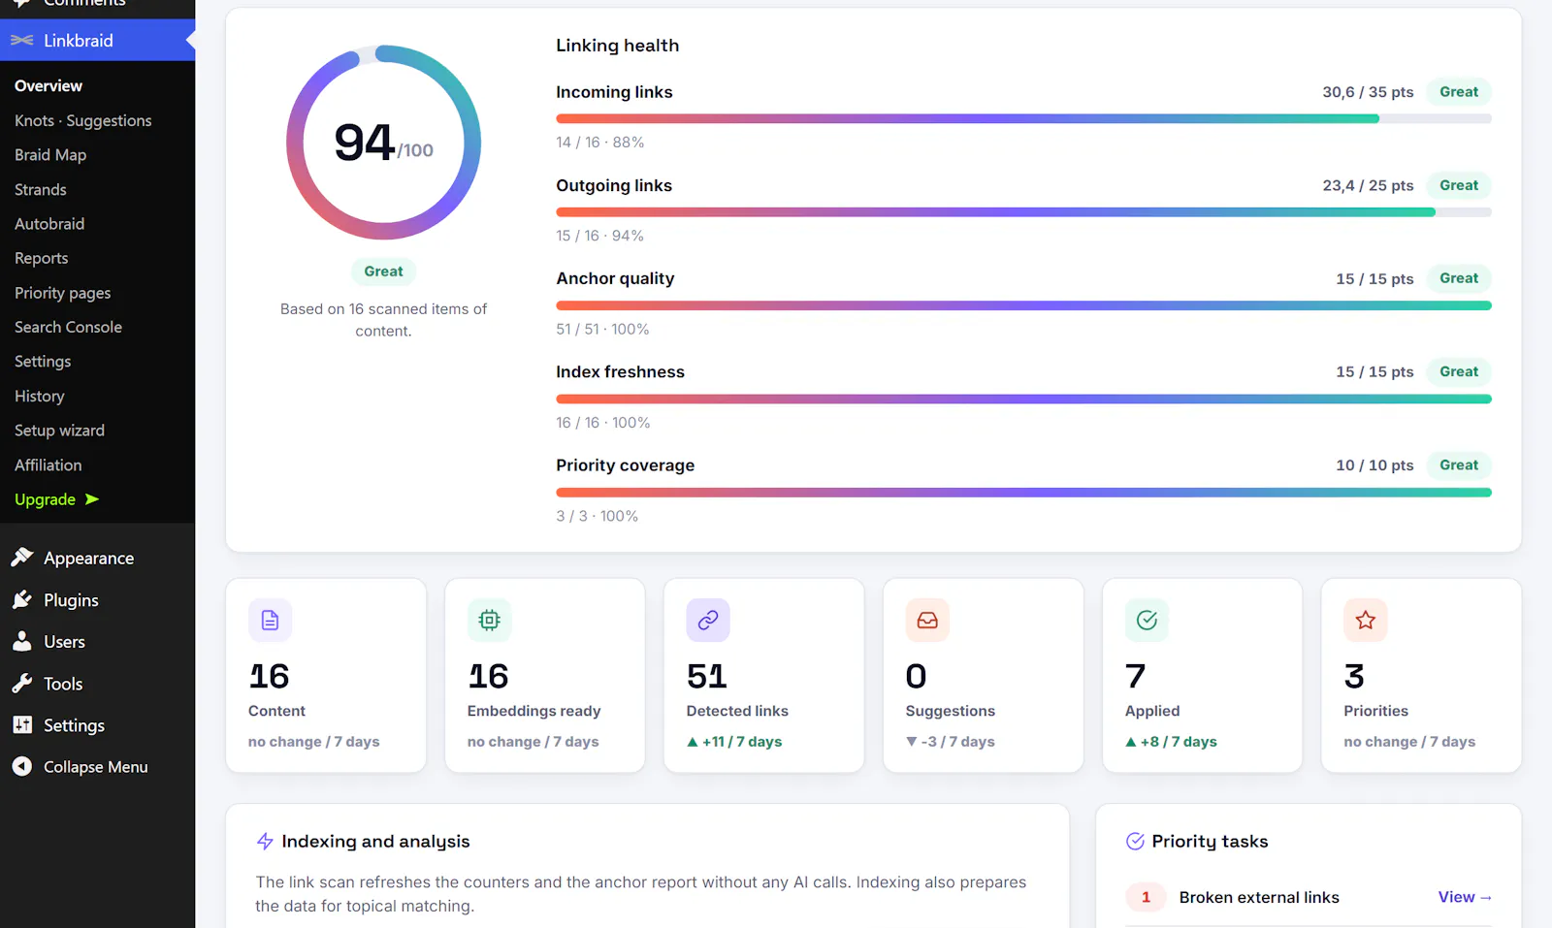Open Search Console menu item
Image resolution: width=1552 pixels, height=928 pixels.
tap(68, 327)
